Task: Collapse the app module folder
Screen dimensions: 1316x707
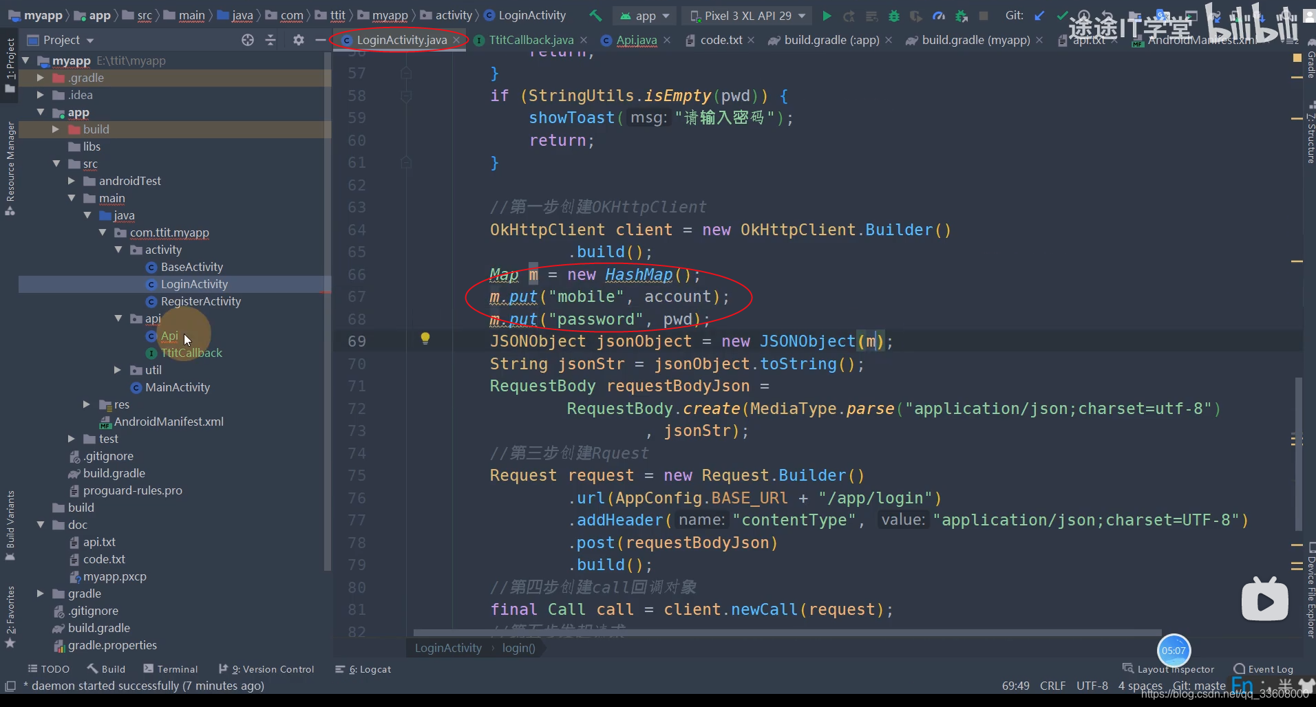Action: [x=41, y=112]
